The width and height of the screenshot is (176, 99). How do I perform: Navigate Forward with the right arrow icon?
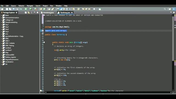coord(94,9)
